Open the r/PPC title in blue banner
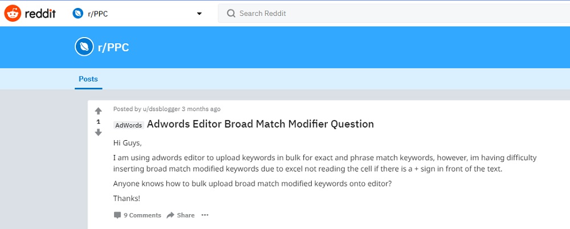570x229 pixels. click(x=113, y=47)
